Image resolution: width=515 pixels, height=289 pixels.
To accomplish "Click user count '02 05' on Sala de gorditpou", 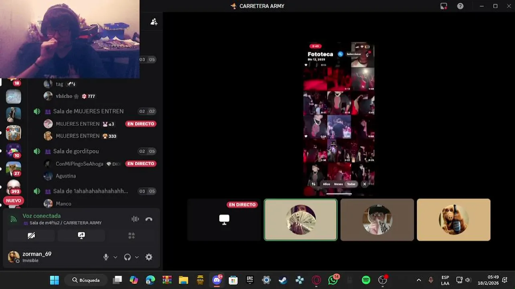I will [x=147, y=151].
